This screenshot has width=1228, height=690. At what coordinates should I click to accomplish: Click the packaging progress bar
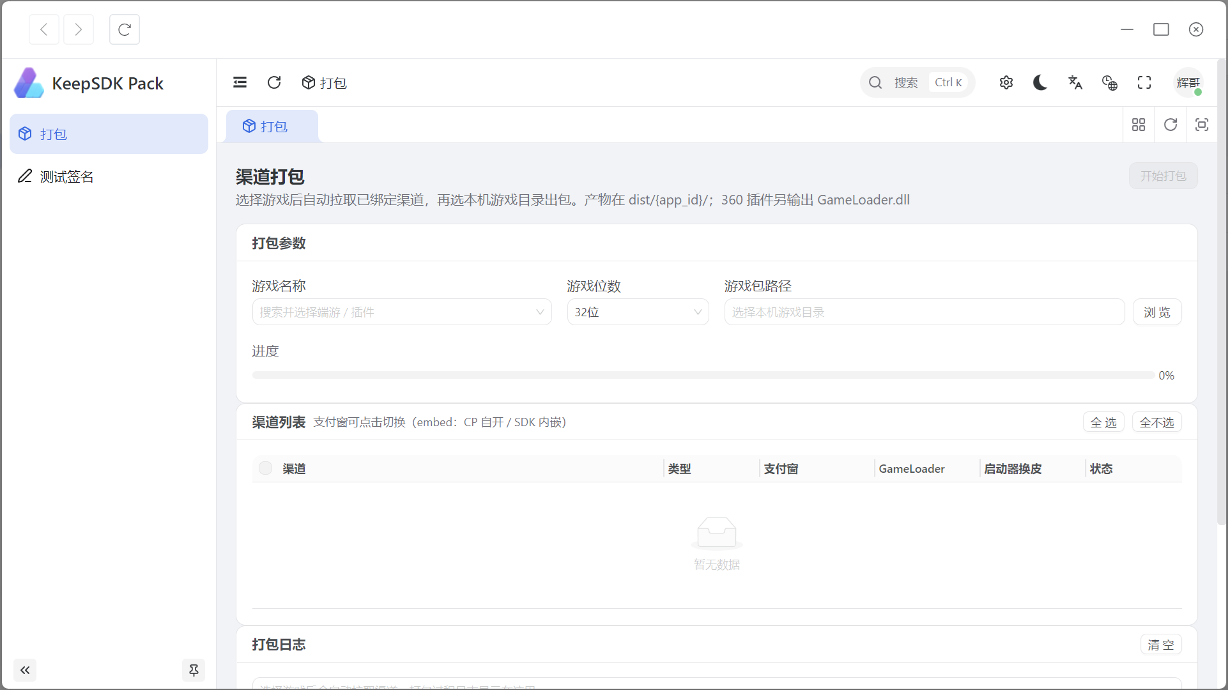tap(703, 375)
